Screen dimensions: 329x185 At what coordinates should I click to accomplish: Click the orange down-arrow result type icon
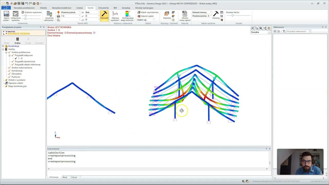pyautogui.click(x=58, y=12)
